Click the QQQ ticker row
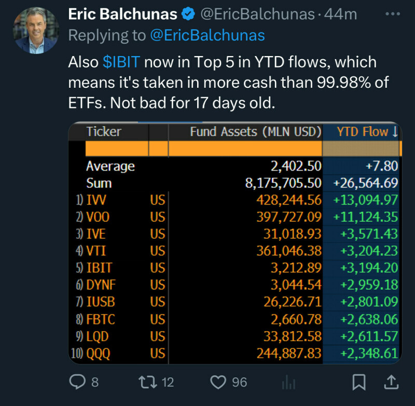This screenshot has height=406, width=415. 99,354
